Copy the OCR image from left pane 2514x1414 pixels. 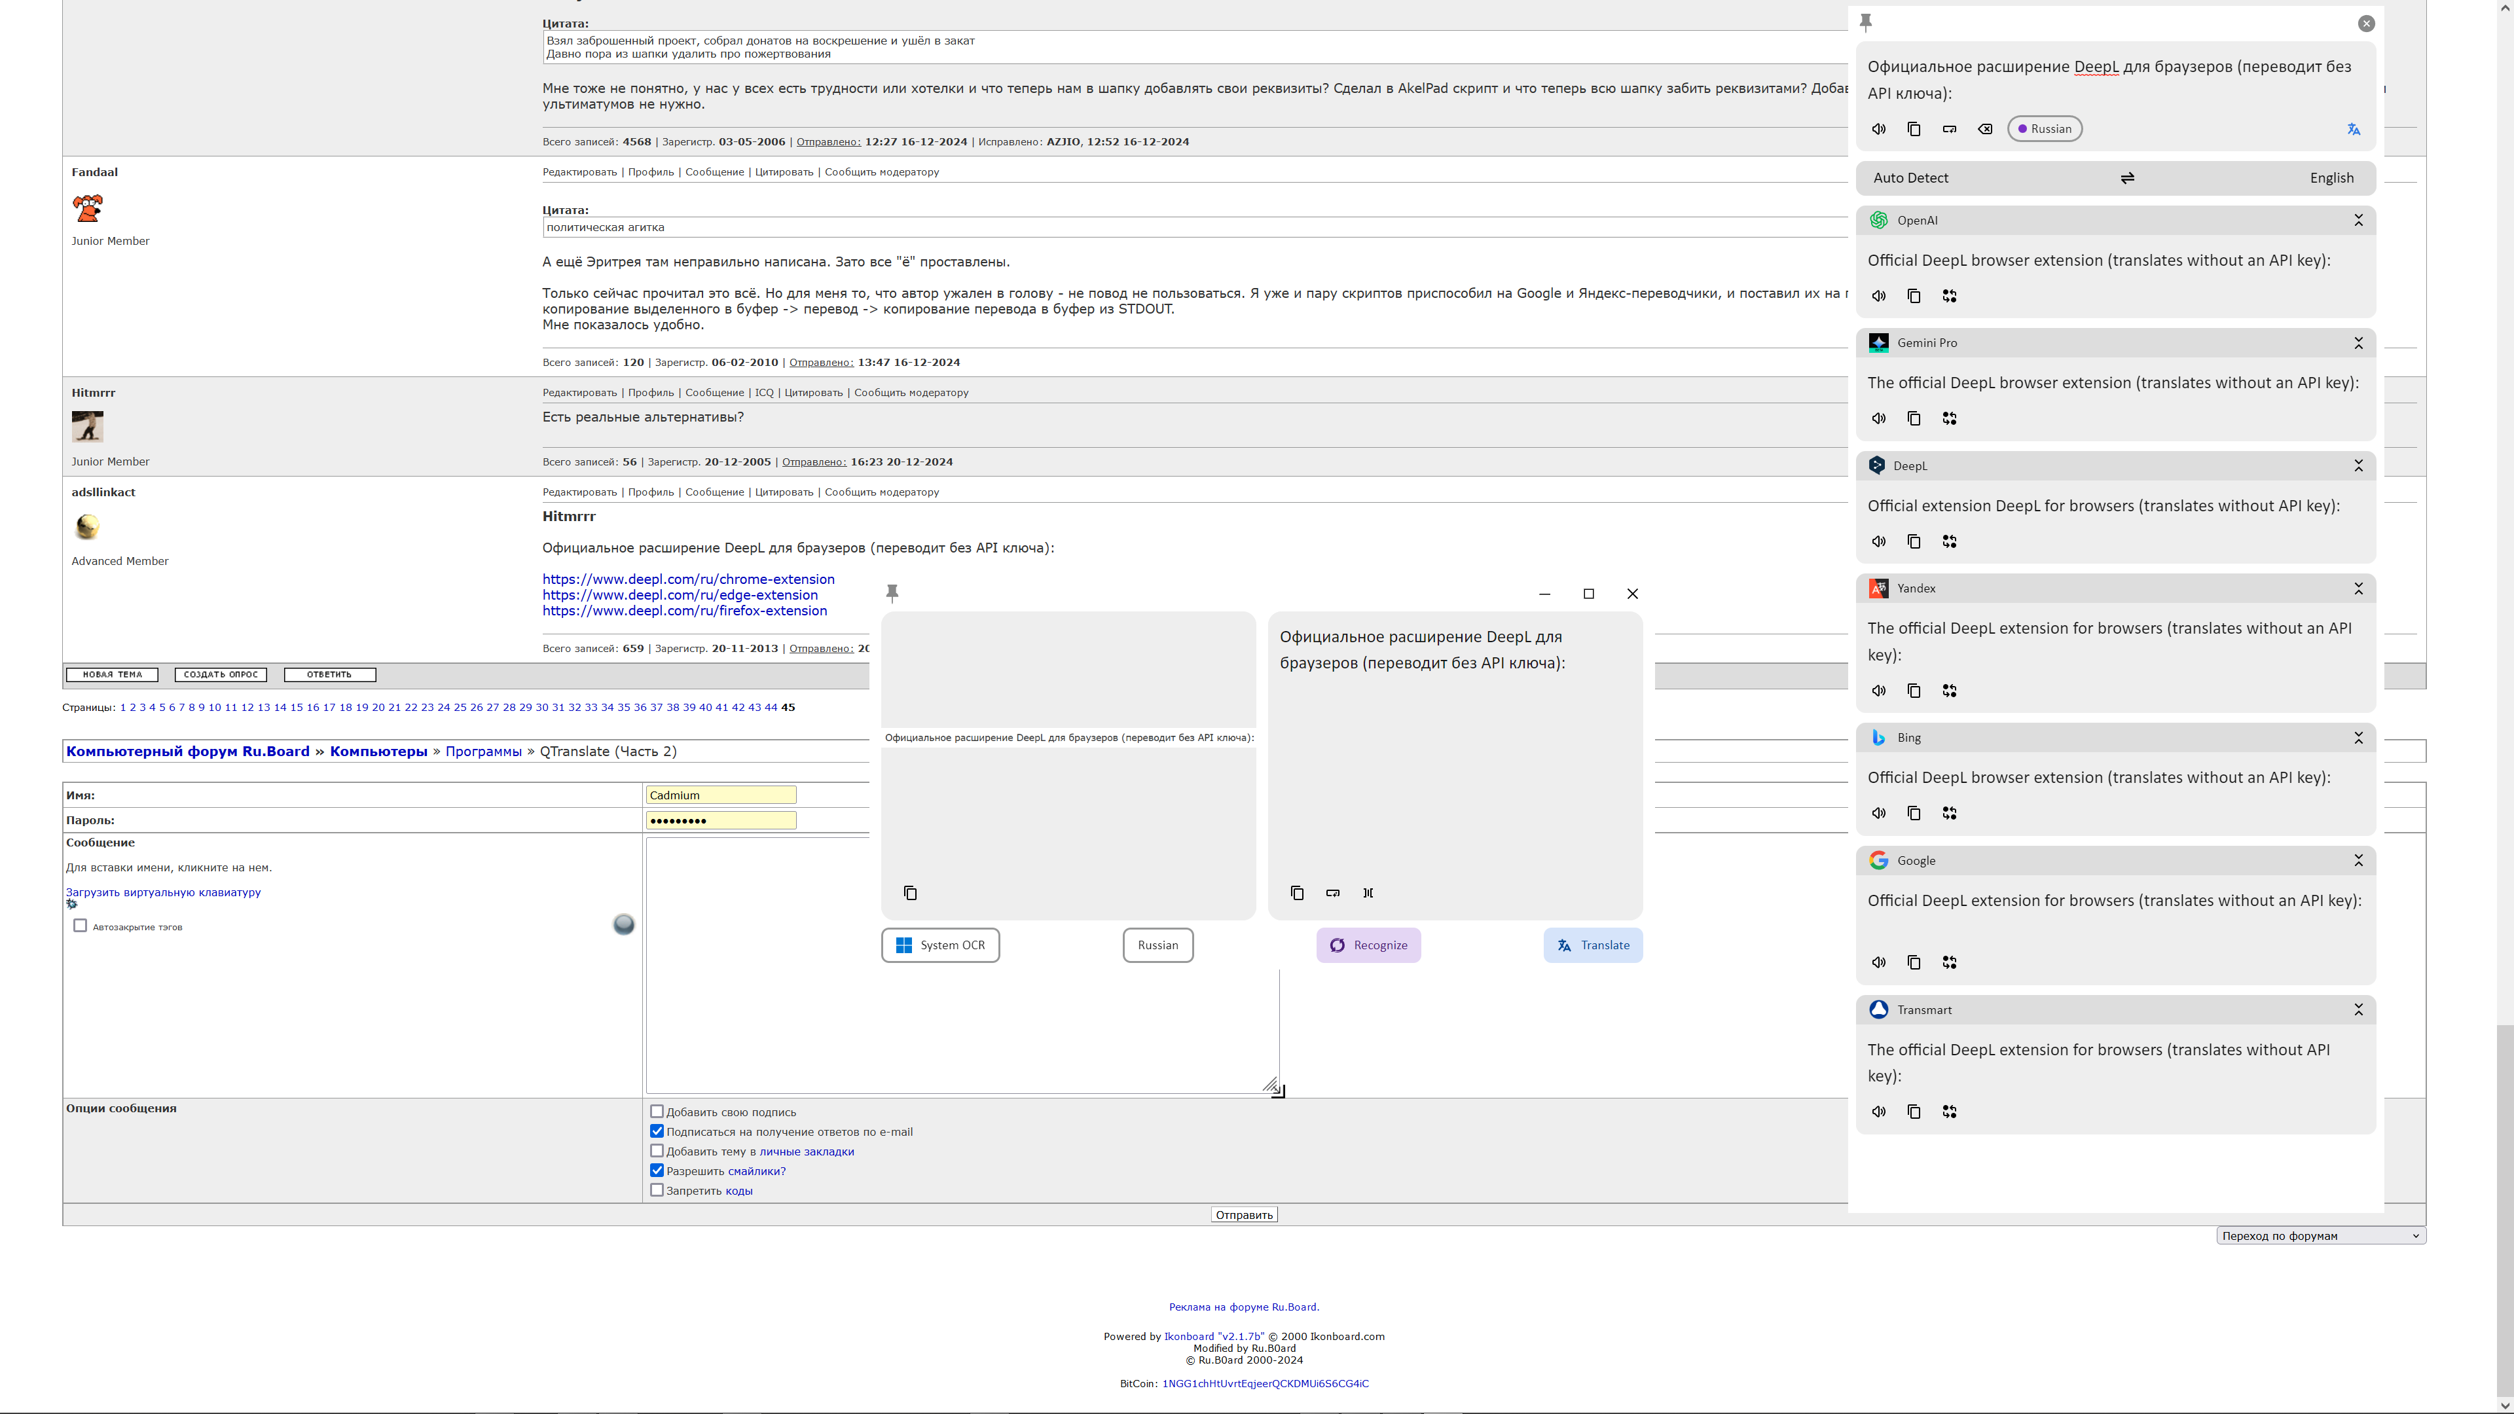tap(909, 893)
